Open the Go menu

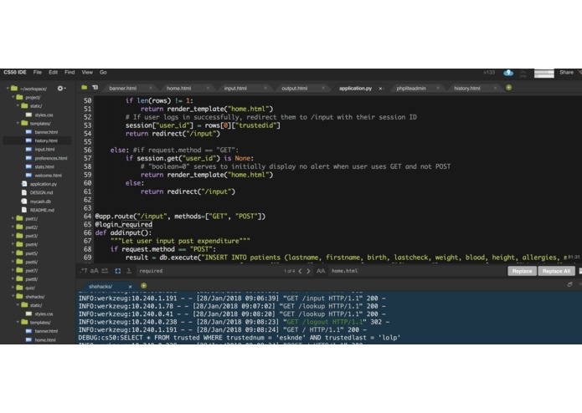(x=103, y=73)
